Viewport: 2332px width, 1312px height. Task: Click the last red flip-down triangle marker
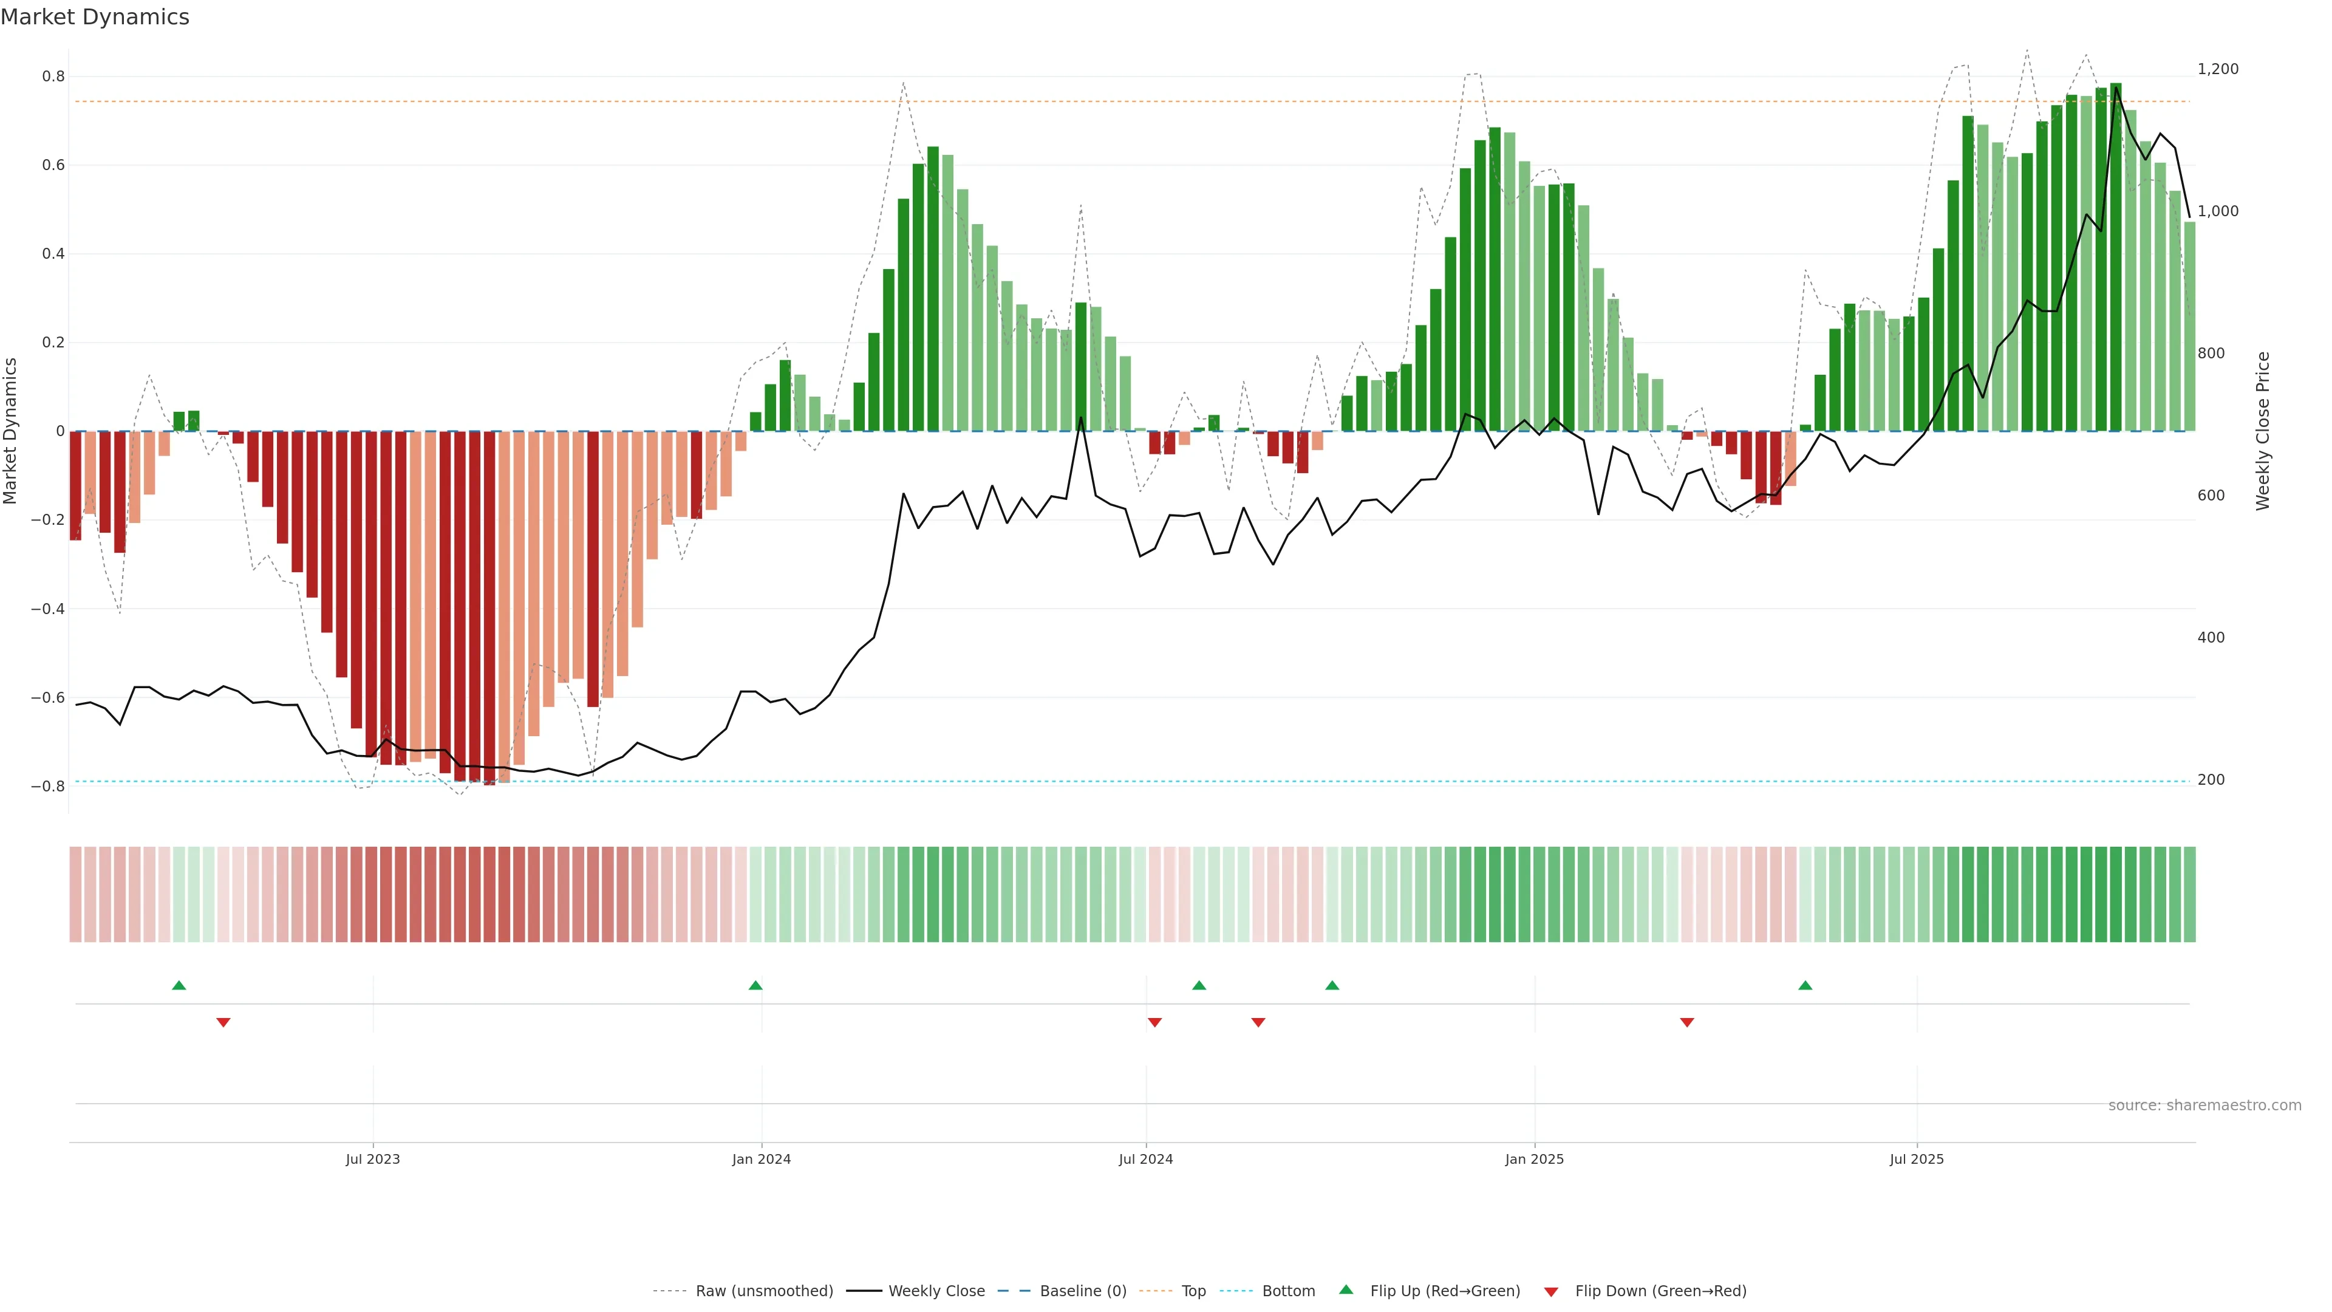pyautogui.click(x=1686, y=1022)
